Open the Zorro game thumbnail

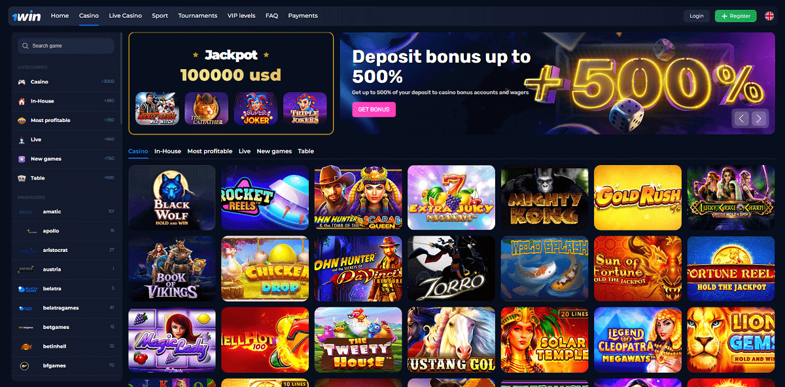click(x=451, y=268)
